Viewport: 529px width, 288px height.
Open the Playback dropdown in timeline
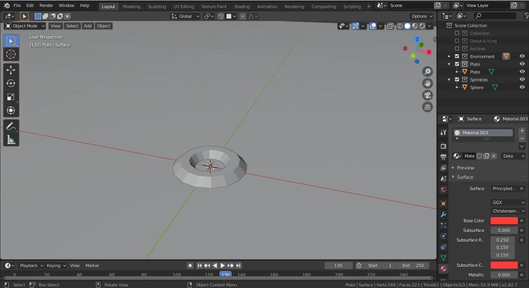[31, 266]
